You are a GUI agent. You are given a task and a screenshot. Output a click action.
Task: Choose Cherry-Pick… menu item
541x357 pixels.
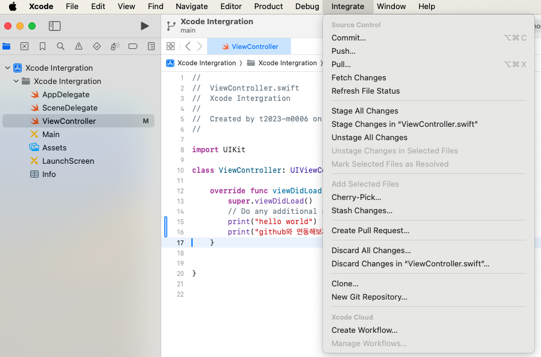tap(429, 198)
